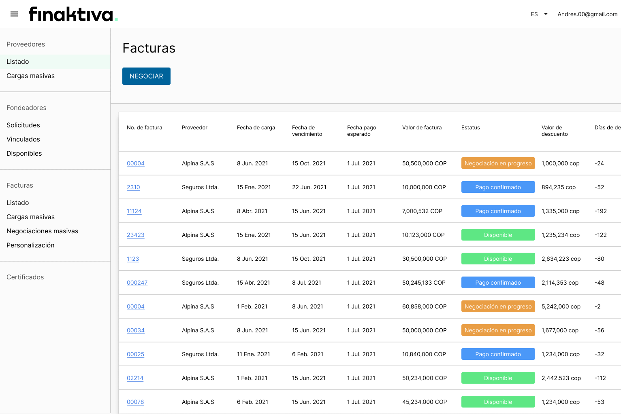Click the finaktiva logo
621x414 pixels.
[x=73, y=14]
